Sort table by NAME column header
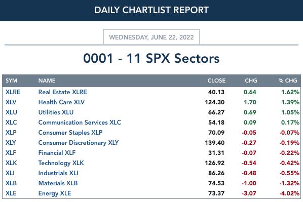This screenshot has height=202, width=303. point(47,80)
